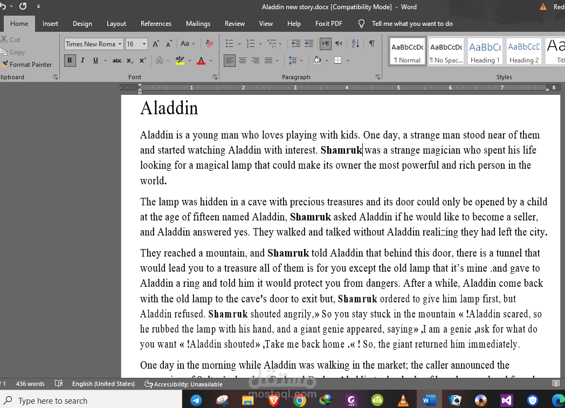
Task: Apply paragraph shading paint bucket
Action: pyautogui.click(x=318, y=60)
